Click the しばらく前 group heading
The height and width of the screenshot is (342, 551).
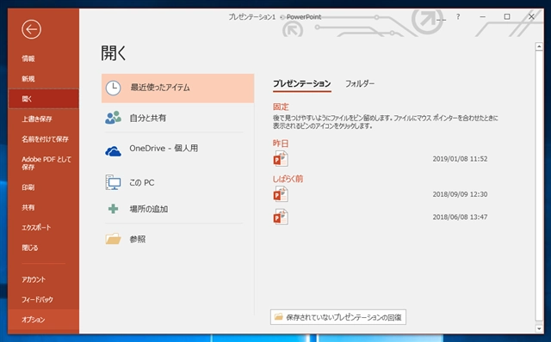coord(288,179)
